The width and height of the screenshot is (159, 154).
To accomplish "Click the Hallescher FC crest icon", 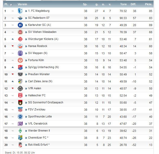I will tap(20, 96).
